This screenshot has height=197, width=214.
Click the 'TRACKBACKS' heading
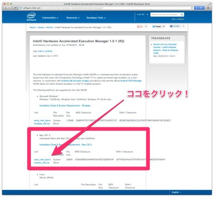160,38
